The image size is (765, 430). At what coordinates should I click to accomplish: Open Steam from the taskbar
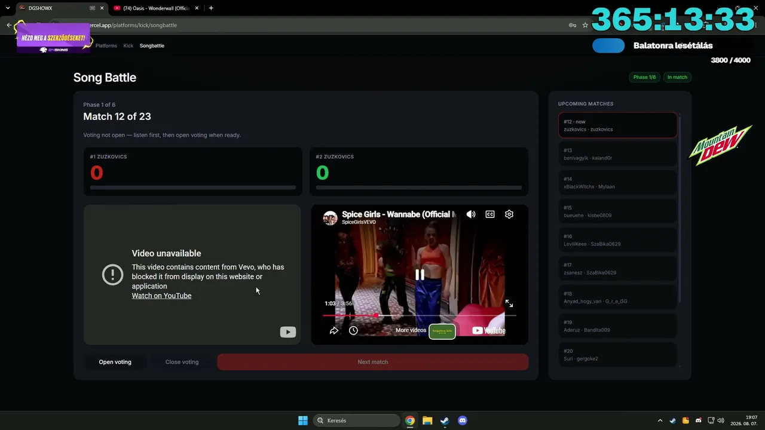tap(445, 420)
